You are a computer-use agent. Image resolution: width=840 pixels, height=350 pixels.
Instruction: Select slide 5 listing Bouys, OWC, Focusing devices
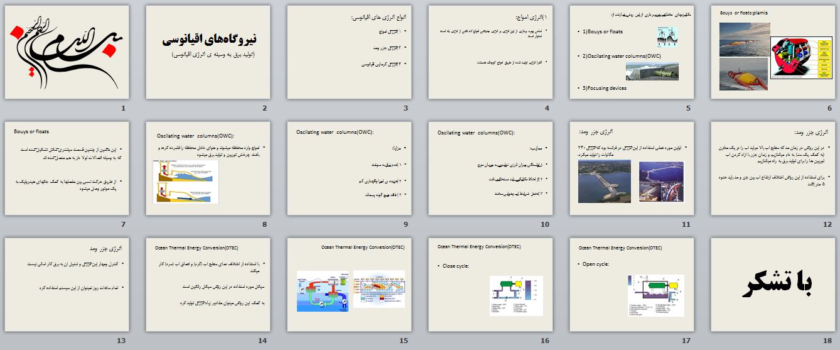(x=632, y=52)
